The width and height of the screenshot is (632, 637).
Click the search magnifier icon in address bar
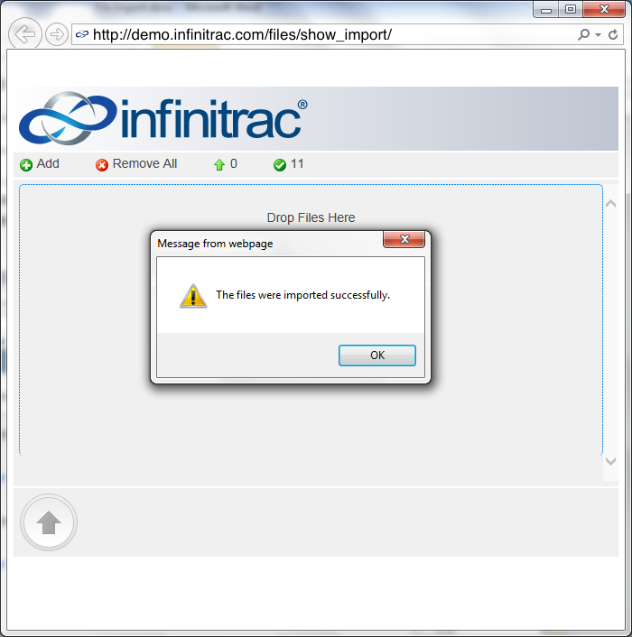click(584, 34)
